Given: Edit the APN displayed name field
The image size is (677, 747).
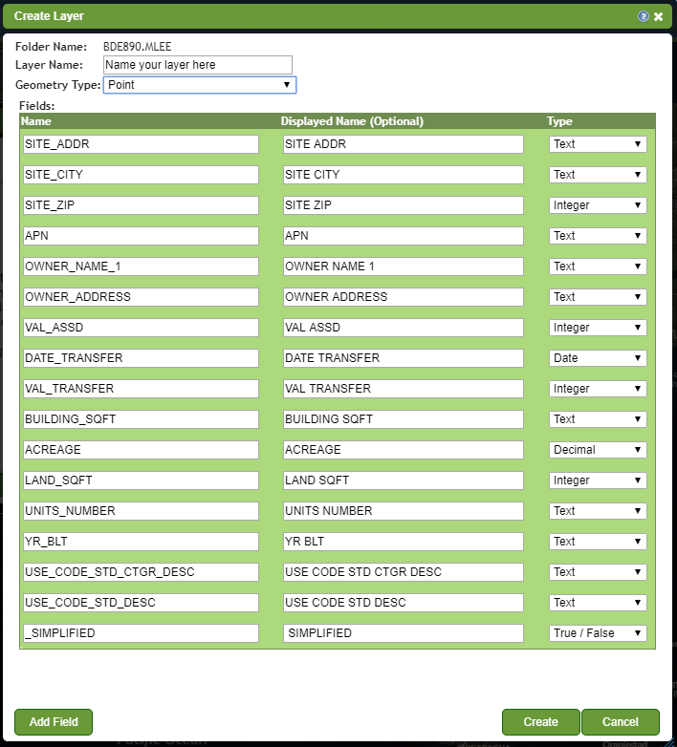Looking at the screenshot, I should (x=403, y=235).
